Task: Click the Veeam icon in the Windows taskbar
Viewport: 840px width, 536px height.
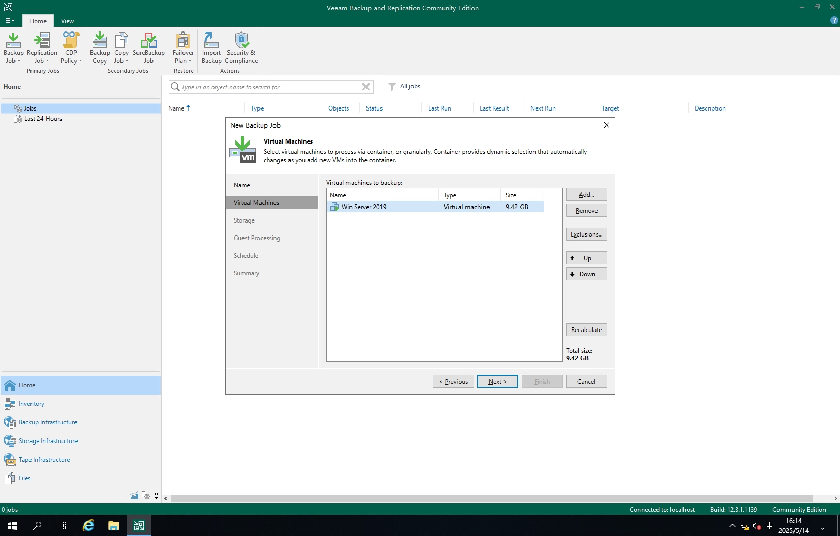Action: 139,526
